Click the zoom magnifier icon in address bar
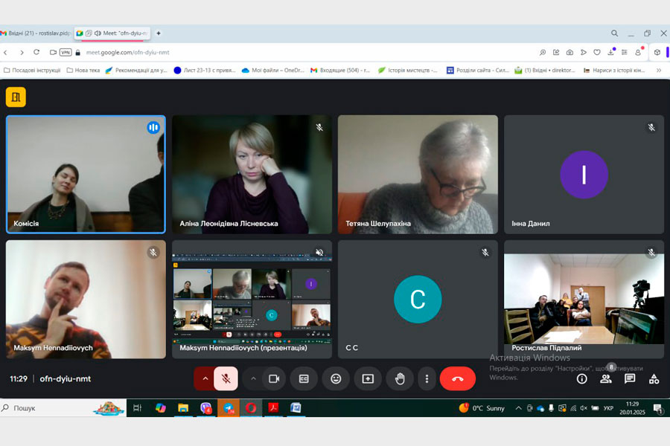Screen dimensions: 670x446 pyautogui.click(x=543, y=53)
